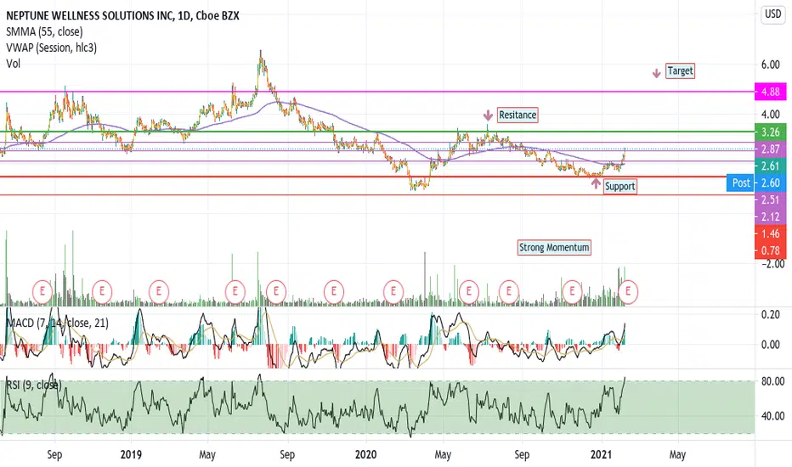The width and height of the screenshot is (792, 467).
Task: Click the USD currency button
Action: pyautogui.click(x=772, y=14)
